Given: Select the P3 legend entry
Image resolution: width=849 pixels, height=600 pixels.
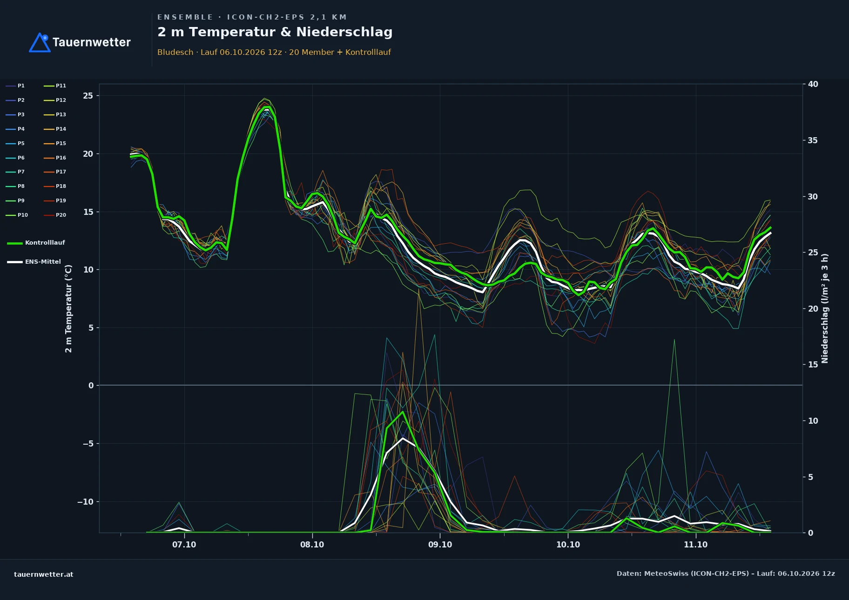Looking at the screenshot, I should click(x=15, y=114).
